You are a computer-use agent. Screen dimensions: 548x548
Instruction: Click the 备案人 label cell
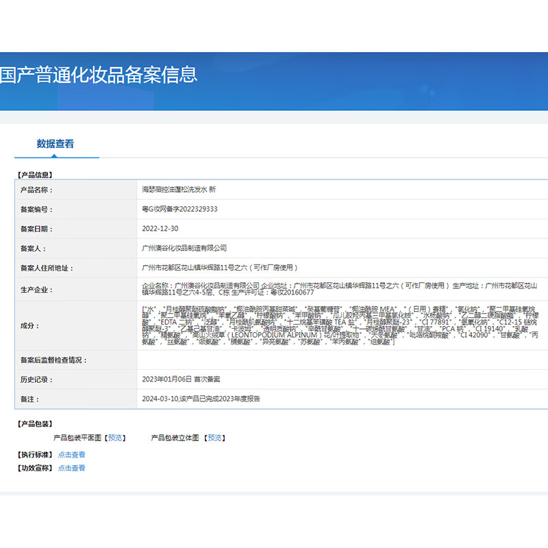pyautogui.click(x=77, y=249)
